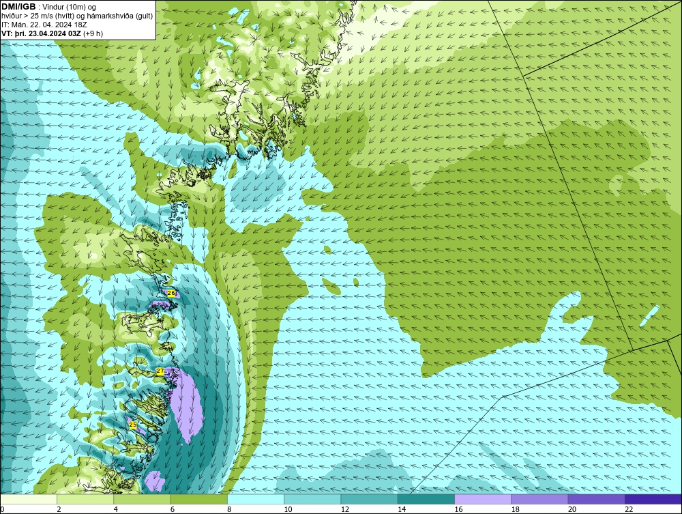682x514 pixels.
Task: Click the 6-8 m/s olive green legend swatch
Action: [198, 499]
